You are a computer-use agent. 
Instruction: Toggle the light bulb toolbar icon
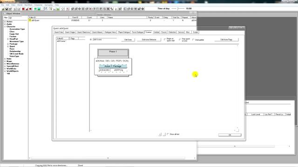[51, 9]
